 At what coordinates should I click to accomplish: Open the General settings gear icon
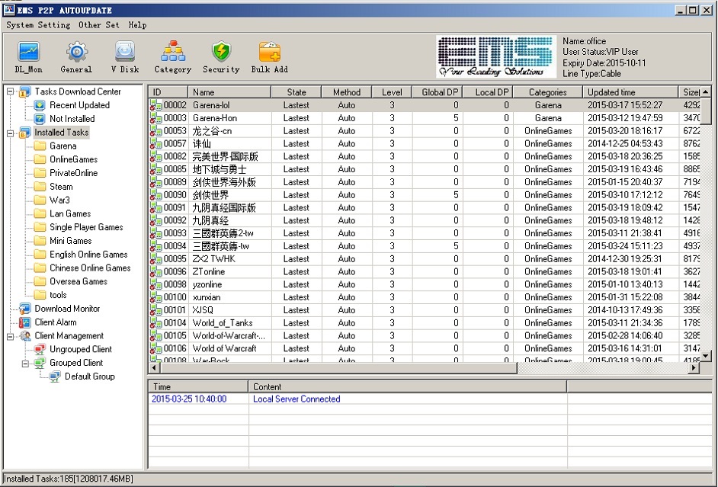(76, 52)
